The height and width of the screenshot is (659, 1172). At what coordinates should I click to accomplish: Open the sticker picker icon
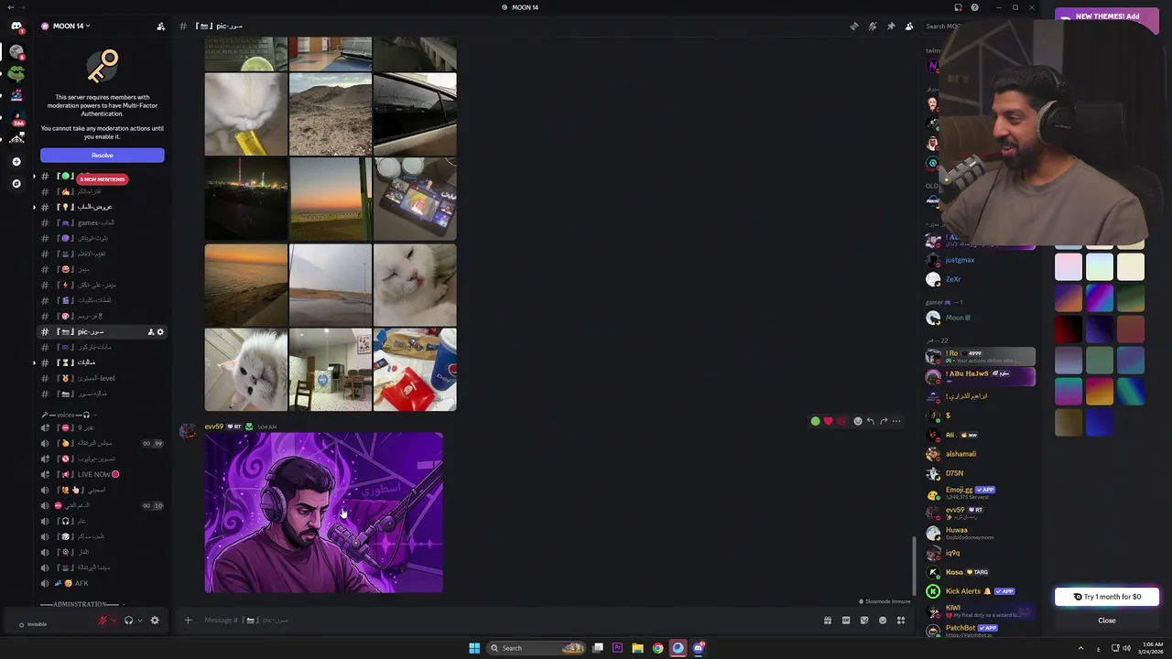864,621
